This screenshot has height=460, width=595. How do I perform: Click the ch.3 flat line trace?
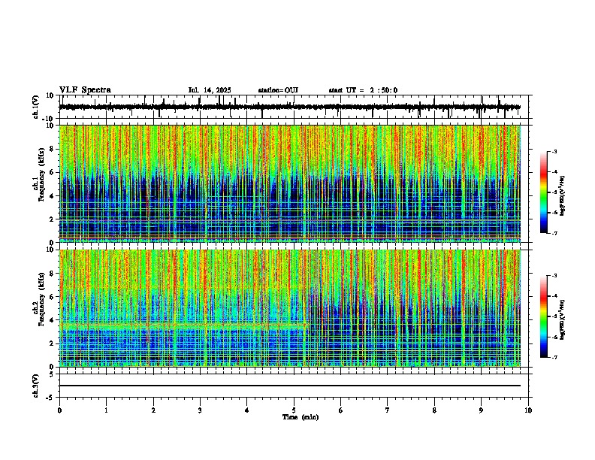(289, 386)
